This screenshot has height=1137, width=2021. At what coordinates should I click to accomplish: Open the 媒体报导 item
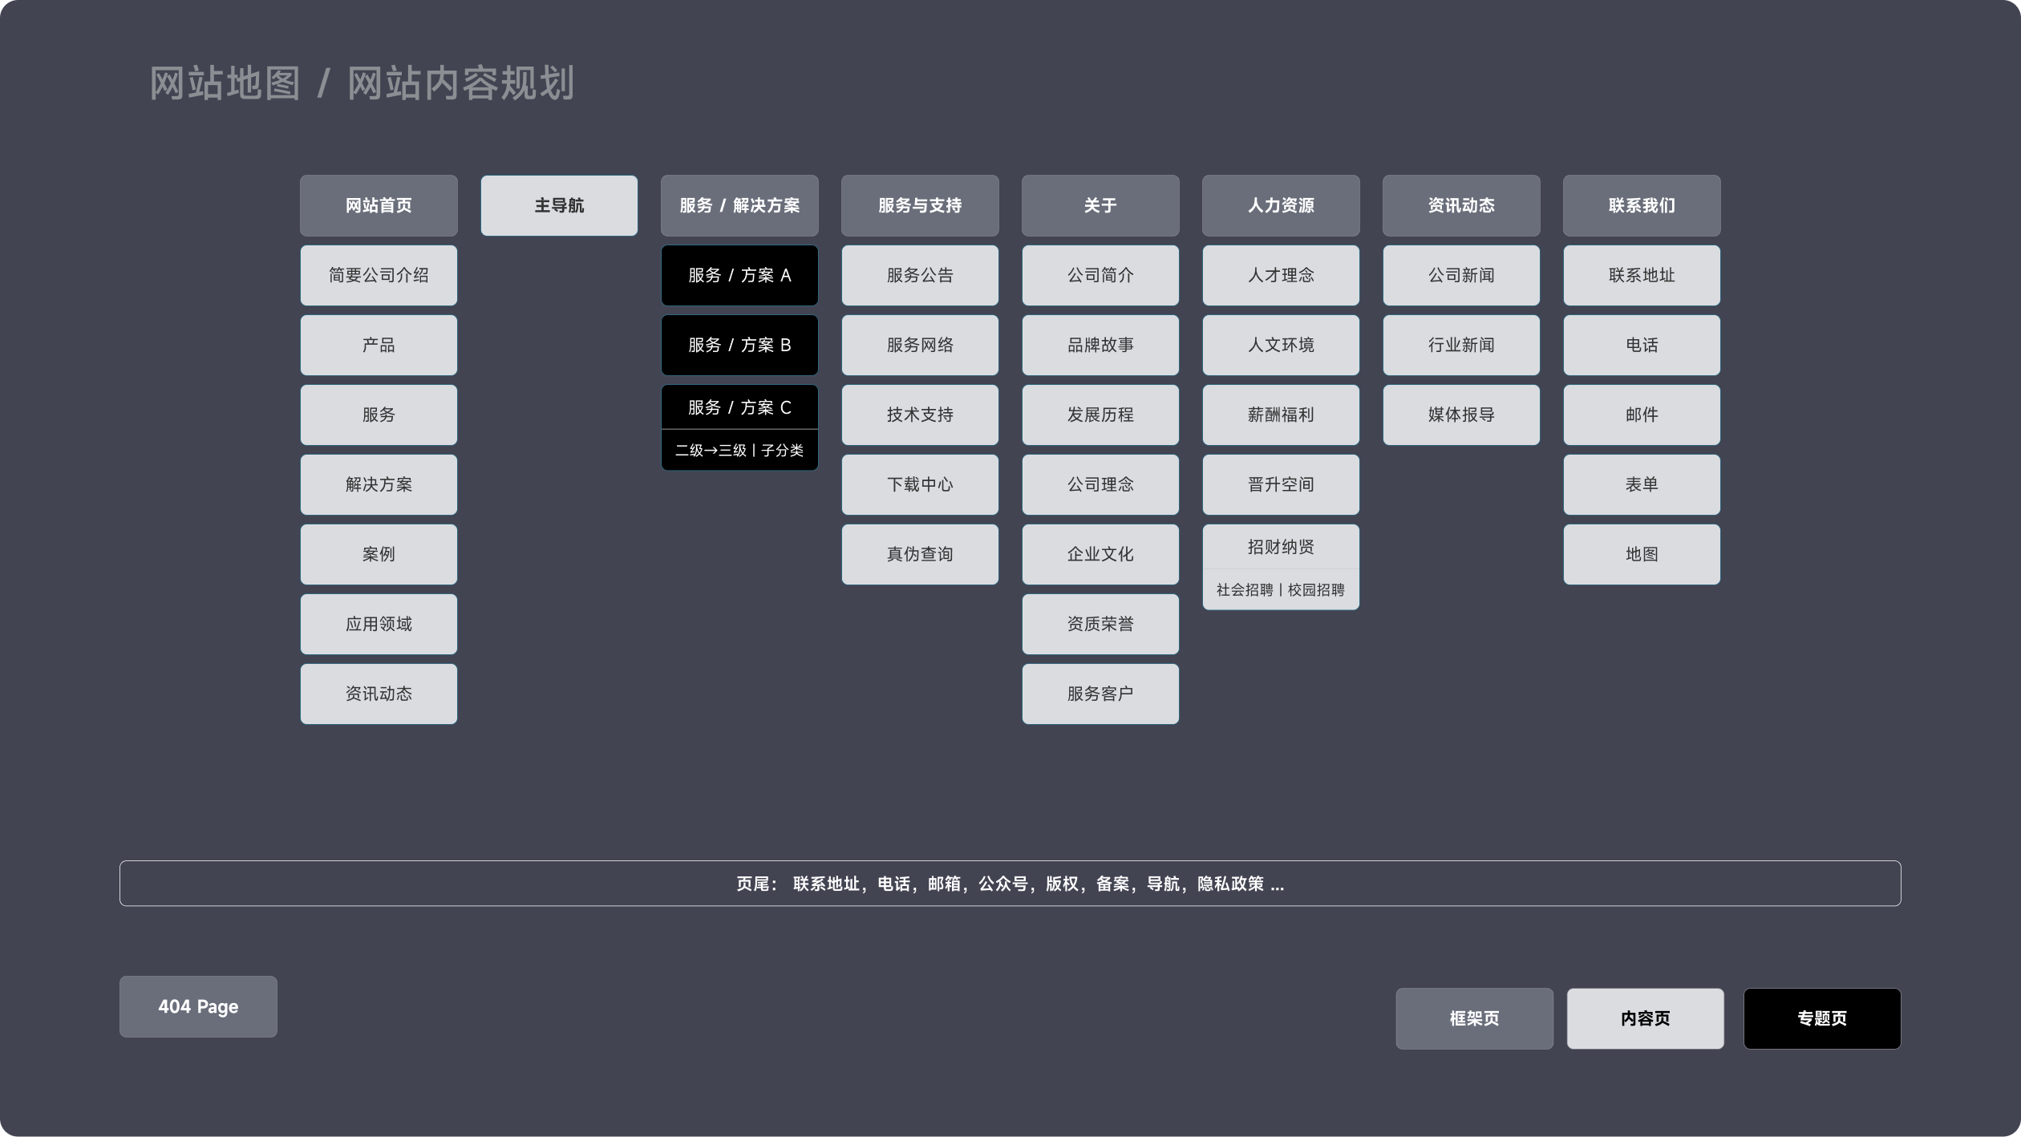point(1461,415)
